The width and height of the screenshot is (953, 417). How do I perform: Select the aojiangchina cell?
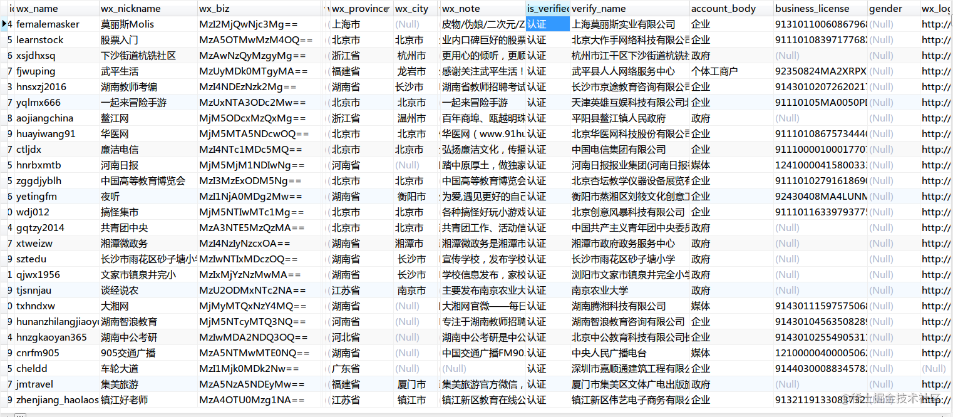tap(56, 118)
